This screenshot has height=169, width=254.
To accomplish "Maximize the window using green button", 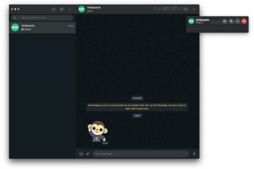I will tap(19, 9).
